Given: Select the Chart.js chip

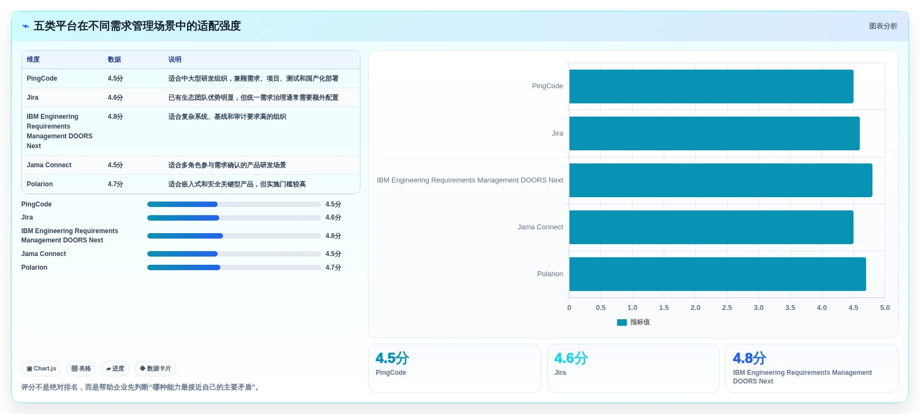Looking at the screenshot, I should point(41,369).
